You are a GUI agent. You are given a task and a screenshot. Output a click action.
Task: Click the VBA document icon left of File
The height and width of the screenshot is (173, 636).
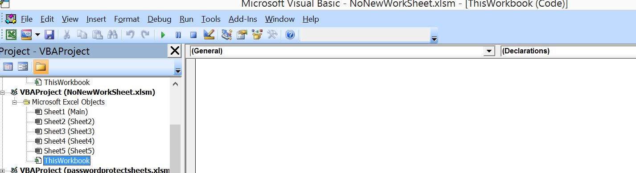click(11, 19)
